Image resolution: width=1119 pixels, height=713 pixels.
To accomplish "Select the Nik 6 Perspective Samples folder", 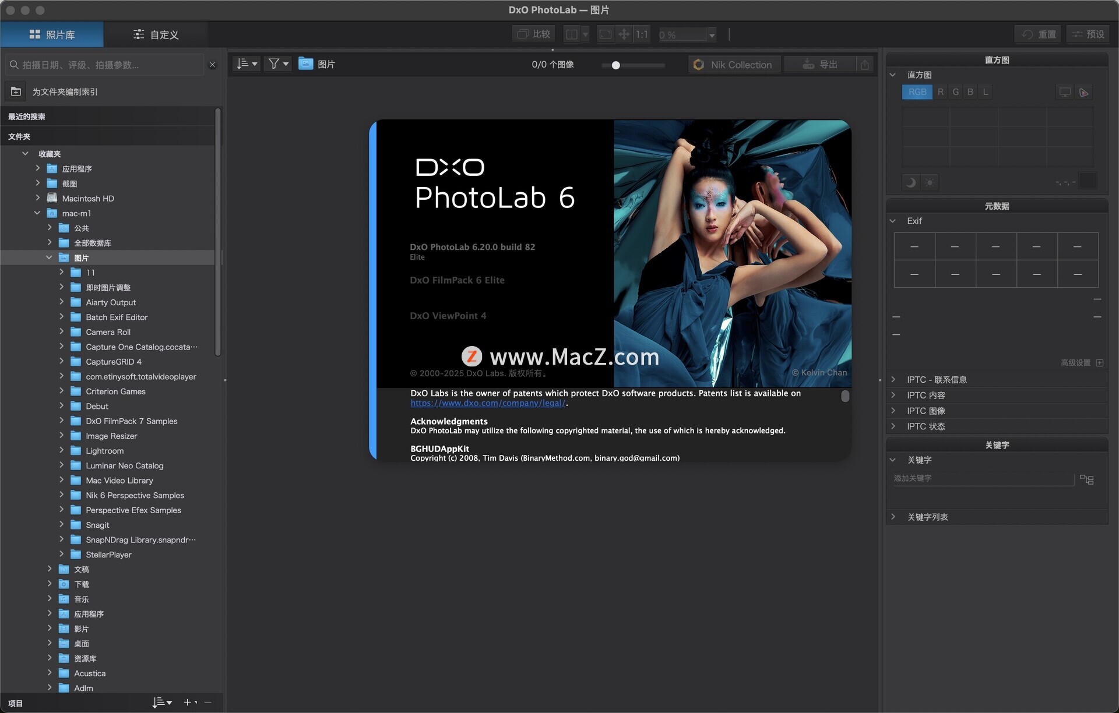I will [135, 495].
